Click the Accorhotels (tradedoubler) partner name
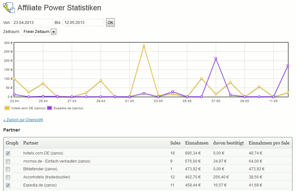 click(47, 177)
